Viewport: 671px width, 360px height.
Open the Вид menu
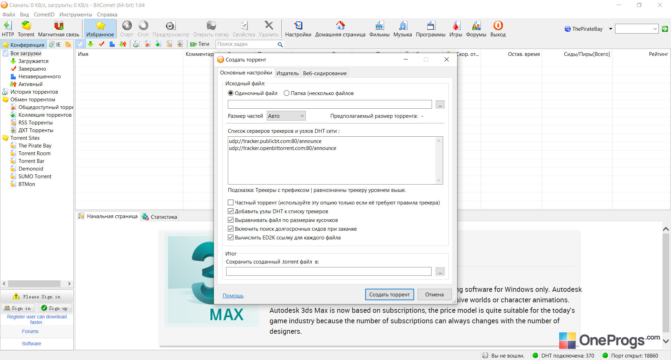click(x=24, y=15)
